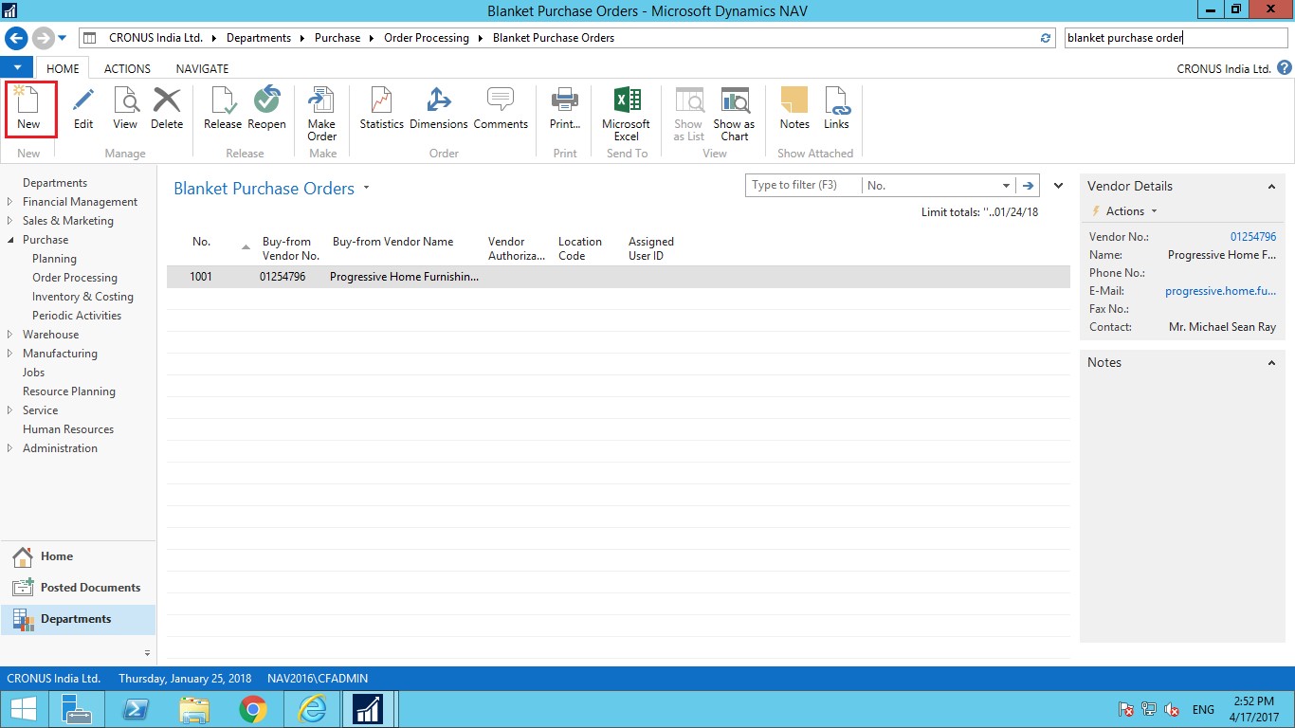Screen dimensions: 1295x728
Task: Open the Help question mark icon
Action: [1285, 68]
